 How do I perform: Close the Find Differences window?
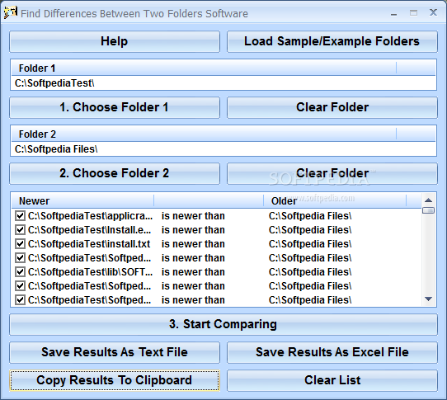coord(433,12)
